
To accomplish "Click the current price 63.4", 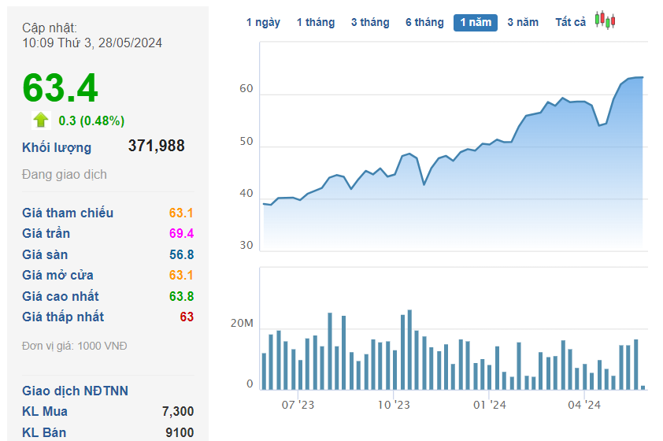I will pyautogui.click(x=60, y=88).
